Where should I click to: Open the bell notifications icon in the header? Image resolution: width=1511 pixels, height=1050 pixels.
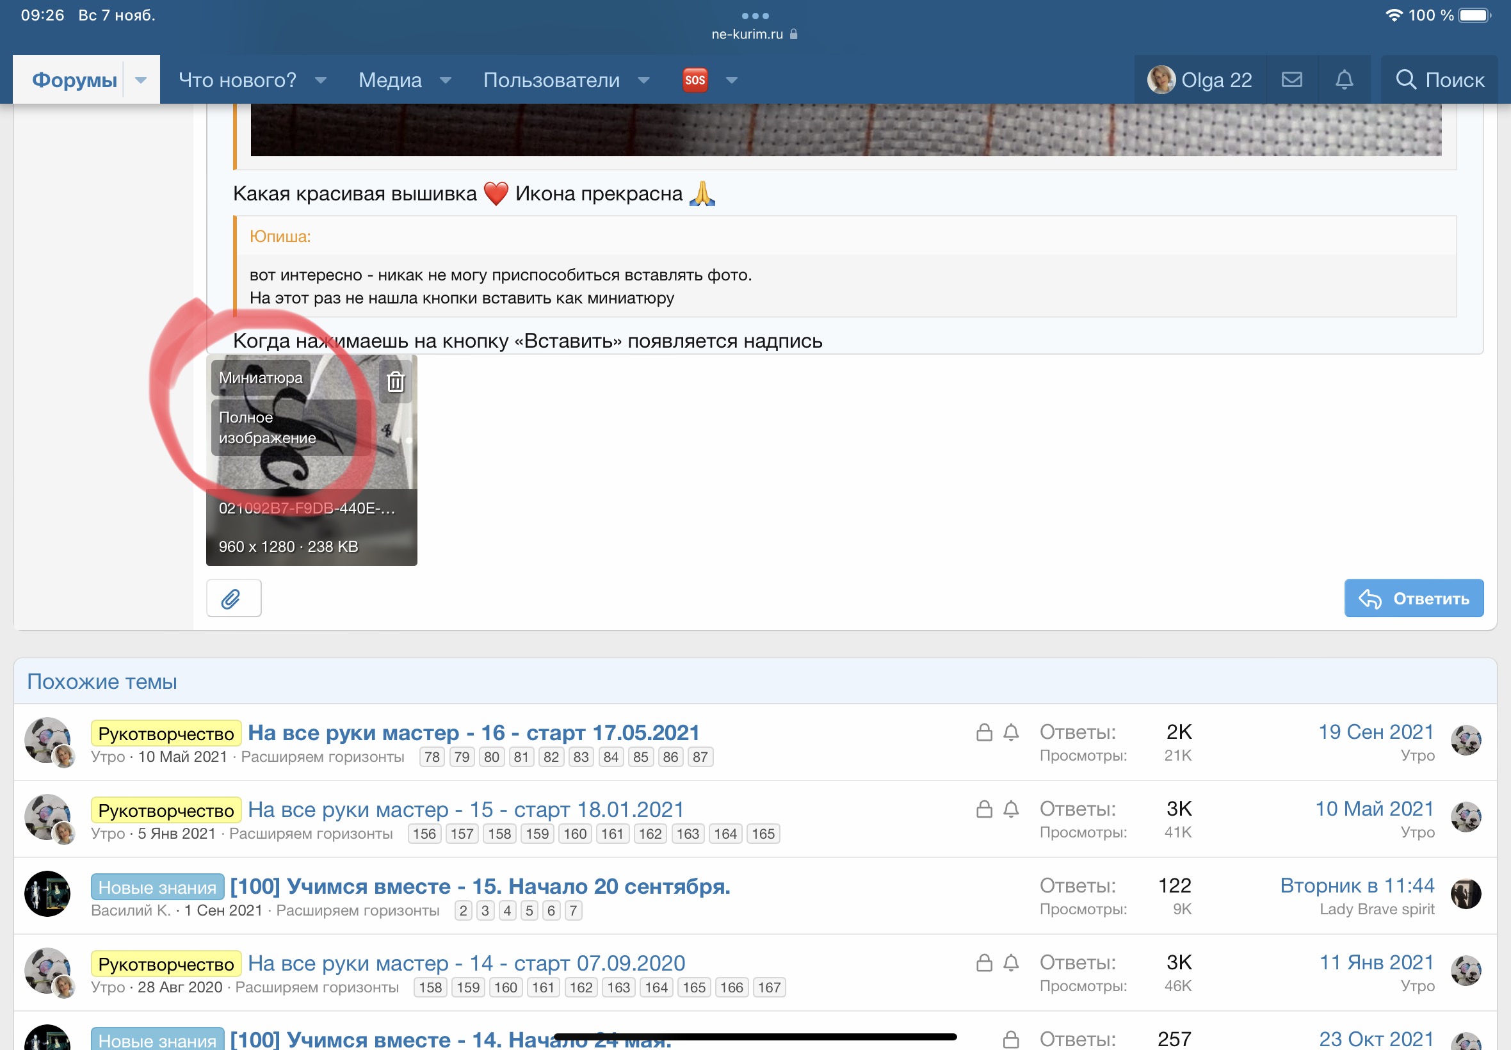[1344, 79]
